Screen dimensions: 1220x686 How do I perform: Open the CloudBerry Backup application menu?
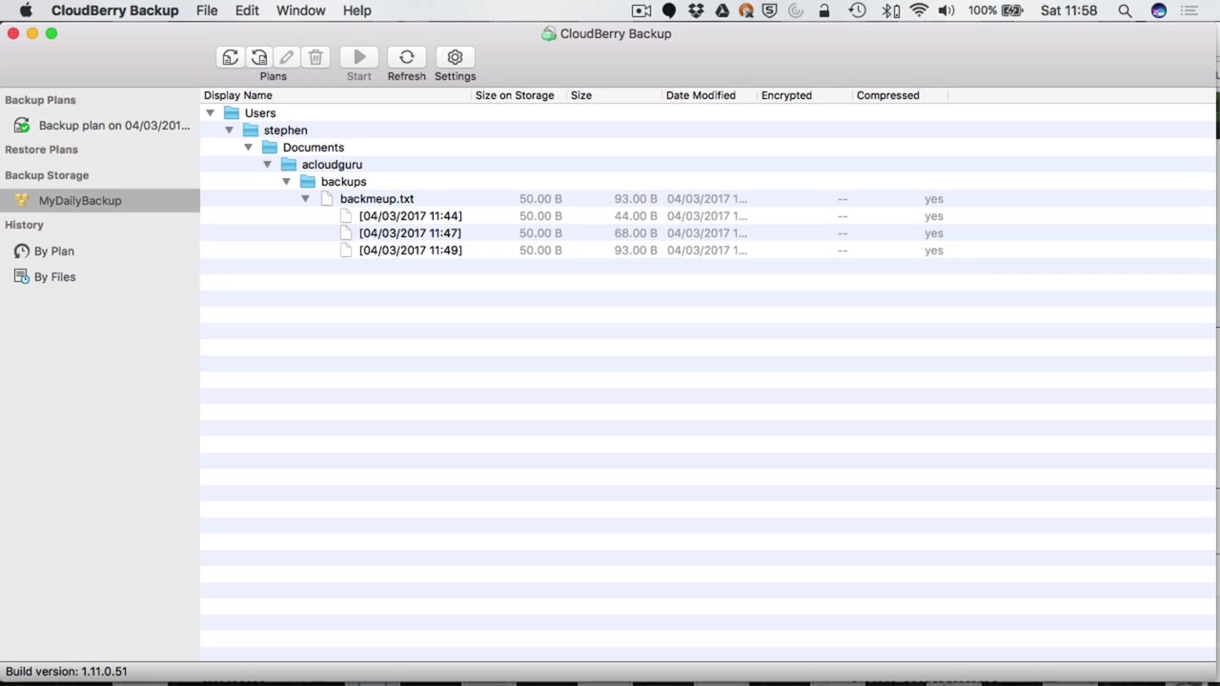(114, 10)
